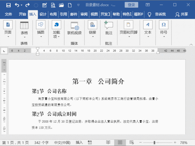Switch to the 开发工具 developer tab
195x146 pixels.
click(105, 14)
